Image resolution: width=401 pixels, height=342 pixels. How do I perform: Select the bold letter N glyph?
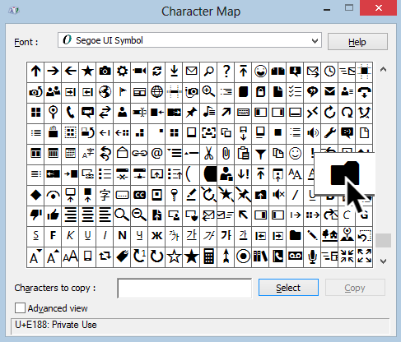tap(122, 236)
